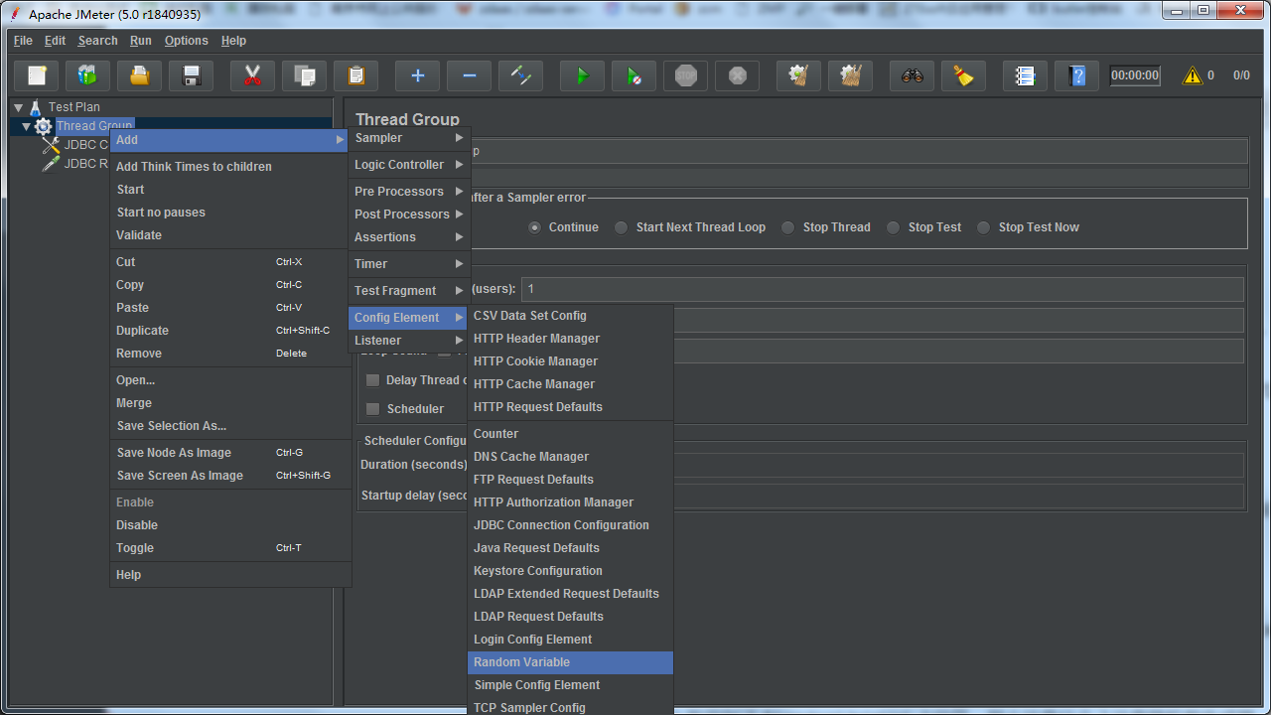1271x715 pixels.
Task: Expand the Sampler submenu
Action: [409, 138]
